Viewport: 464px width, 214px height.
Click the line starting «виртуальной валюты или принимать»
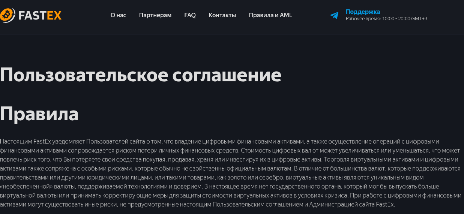pos(231,196)
